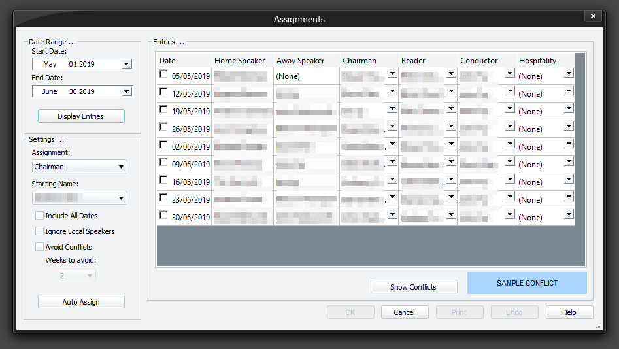
Task: Click the Display Entries button
Action: [x=81, y=116]
